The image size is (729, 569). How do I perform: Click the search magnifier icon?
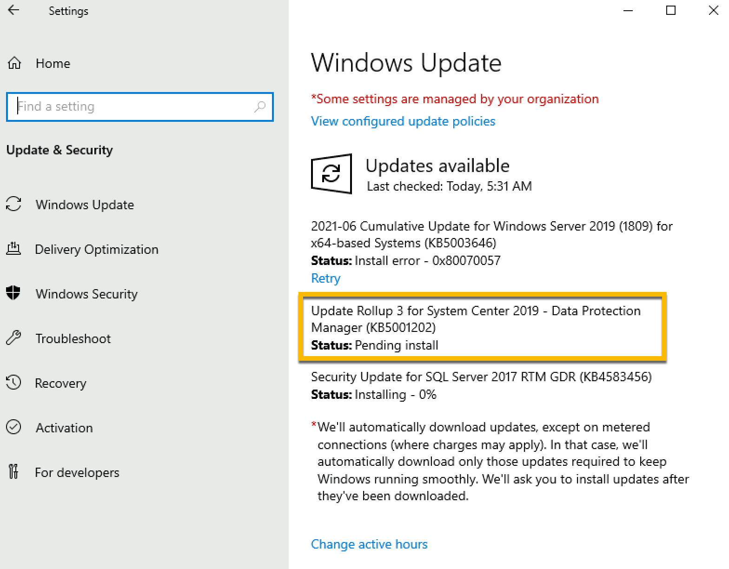point(260,107)
